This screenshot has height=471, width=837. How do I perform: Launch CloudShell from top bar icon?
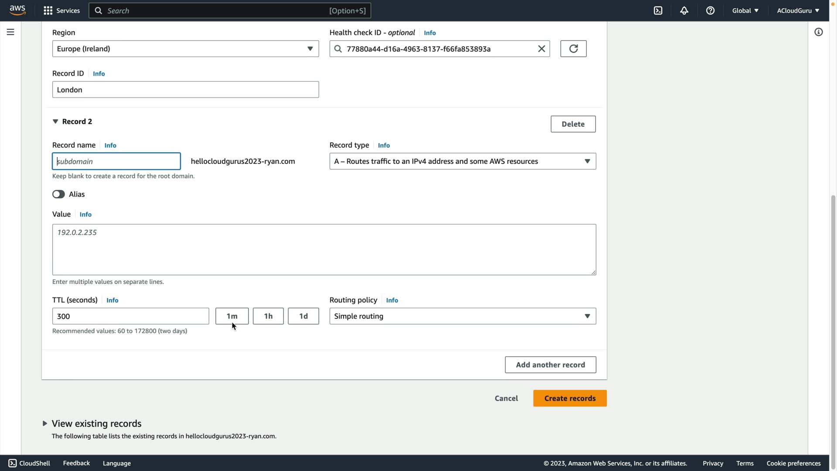click(x=658, y=10)
